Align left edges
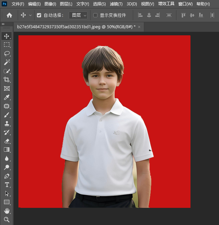 tap(140, 15)
